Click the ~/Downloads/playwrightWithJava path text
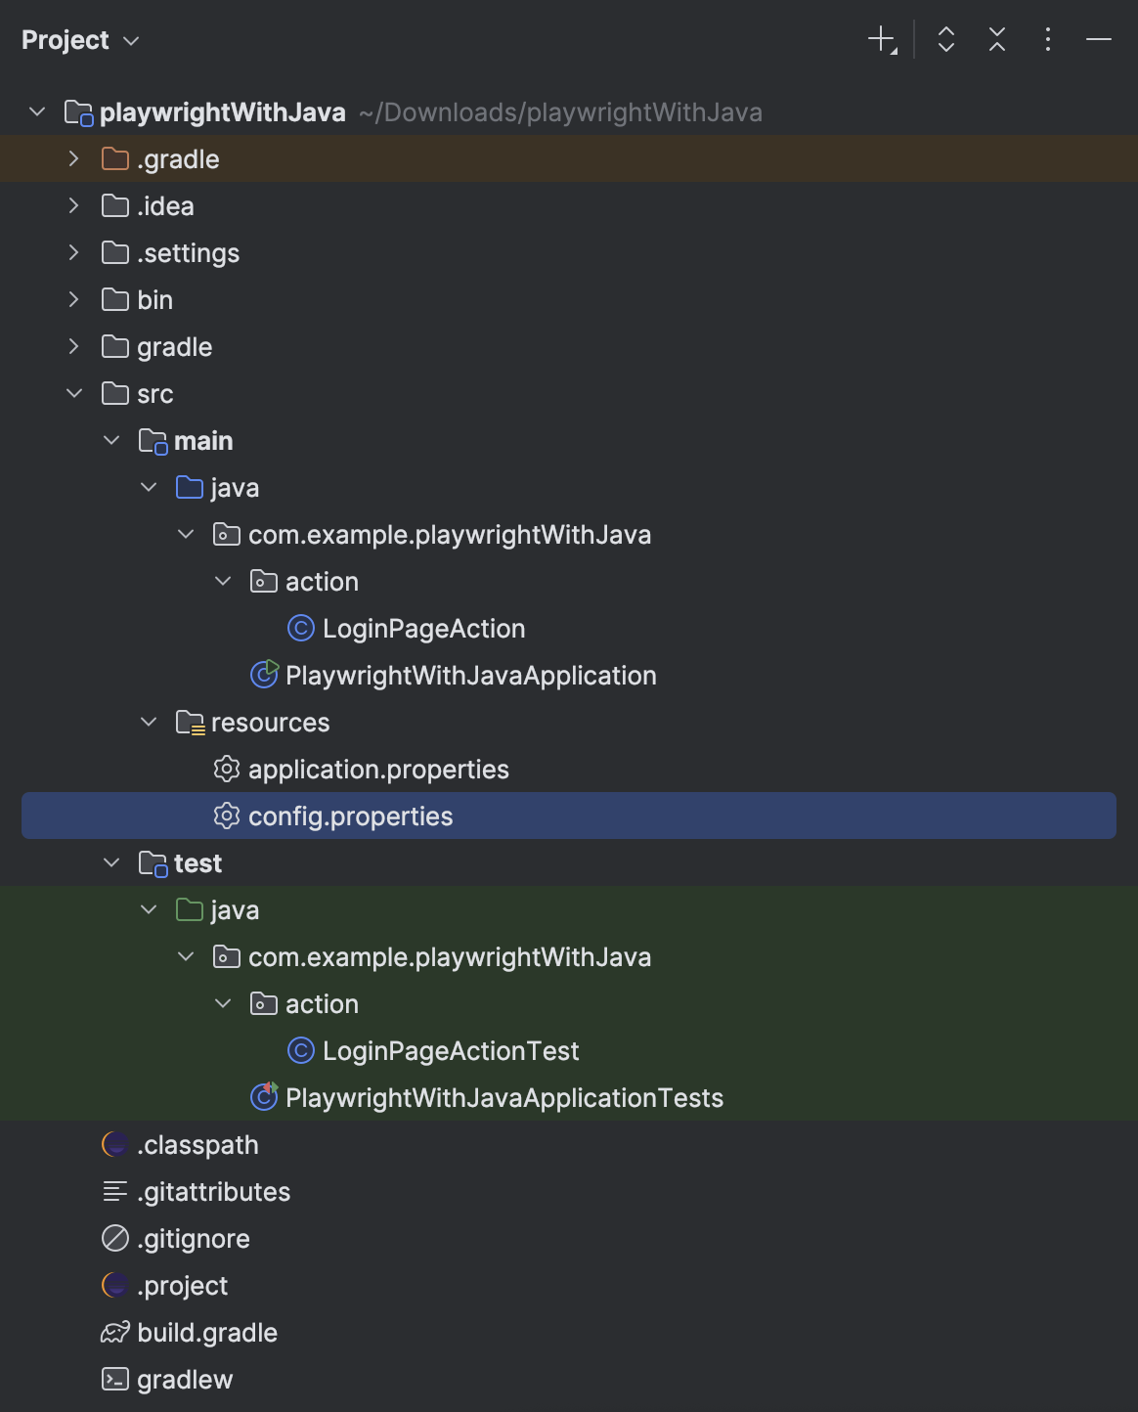The image size is (1138, 1412). point(560,112)
